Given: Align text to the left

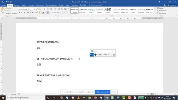Looking at the screenshot, I should click(48, 12).
